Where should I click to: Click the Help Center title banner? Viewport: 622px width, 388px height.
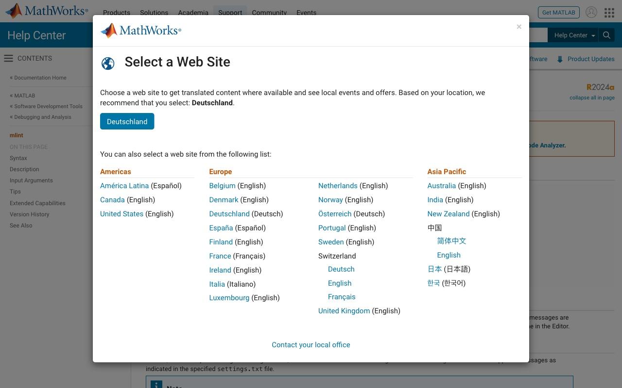coord(36,35)
